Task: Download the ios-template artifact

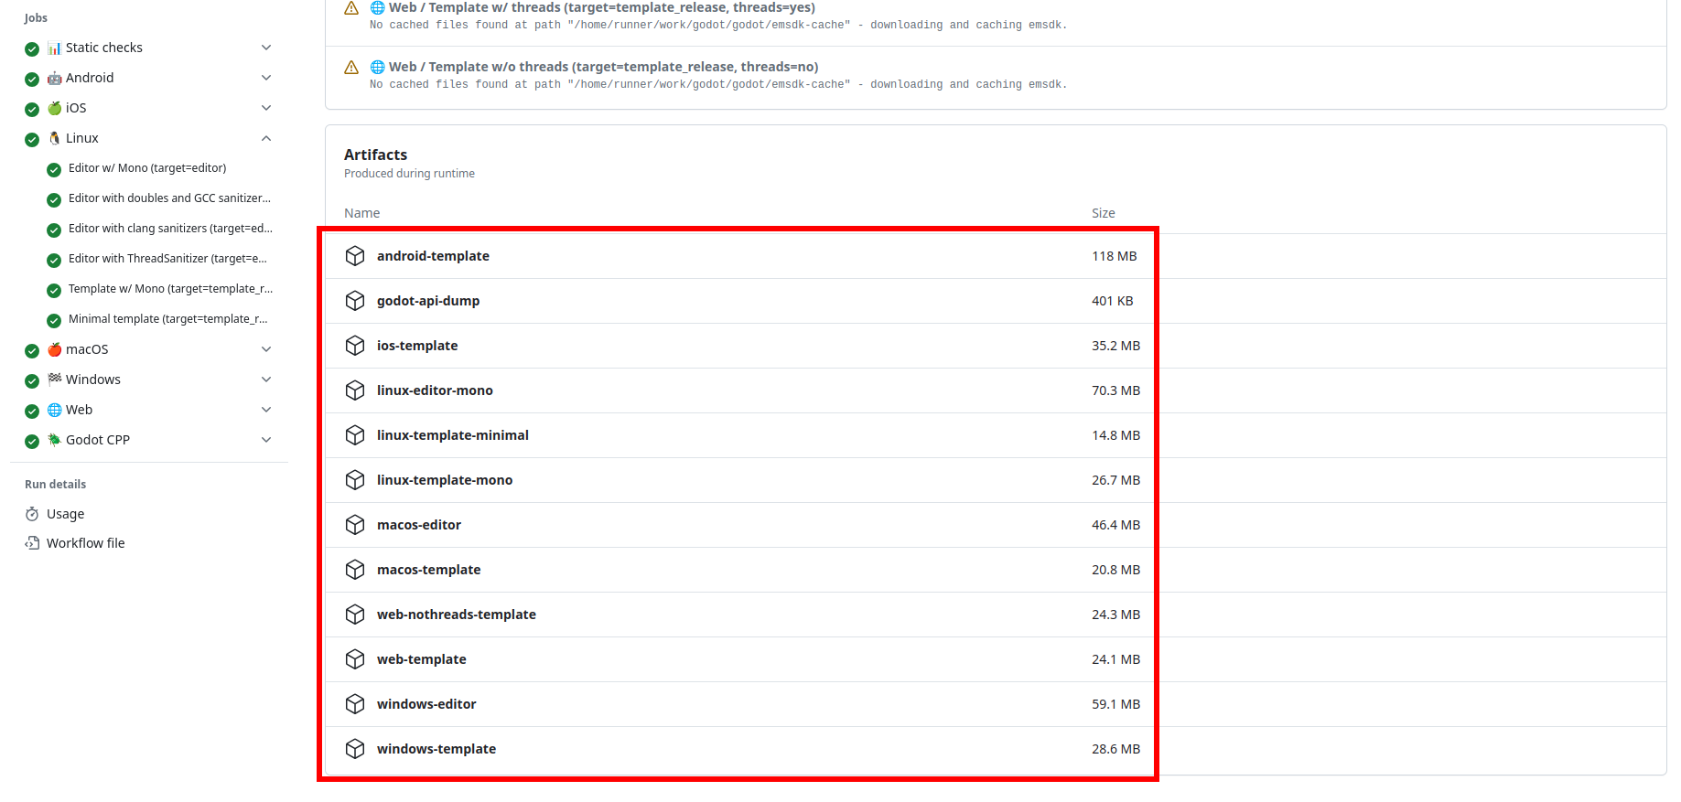Action: (x=417, y=346)
